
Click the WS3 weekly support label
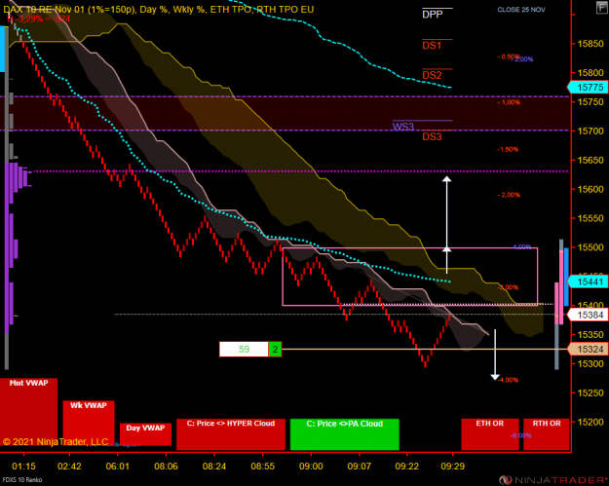click(x=403, y=127)
